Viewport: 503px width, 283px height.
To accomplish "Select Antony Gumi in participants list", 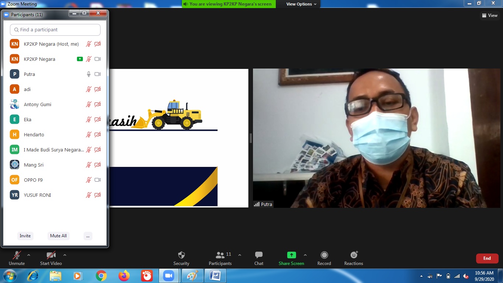I will pyautogui.click(x=38, y=104).
